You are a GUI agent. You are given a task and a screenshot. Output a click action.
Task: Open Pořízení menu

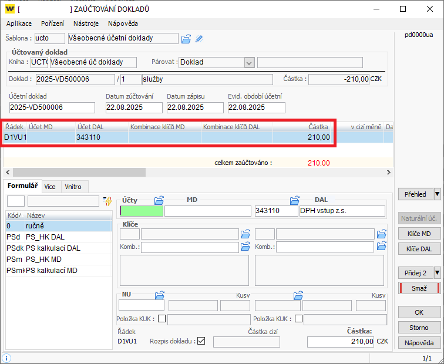coord(53,23)
